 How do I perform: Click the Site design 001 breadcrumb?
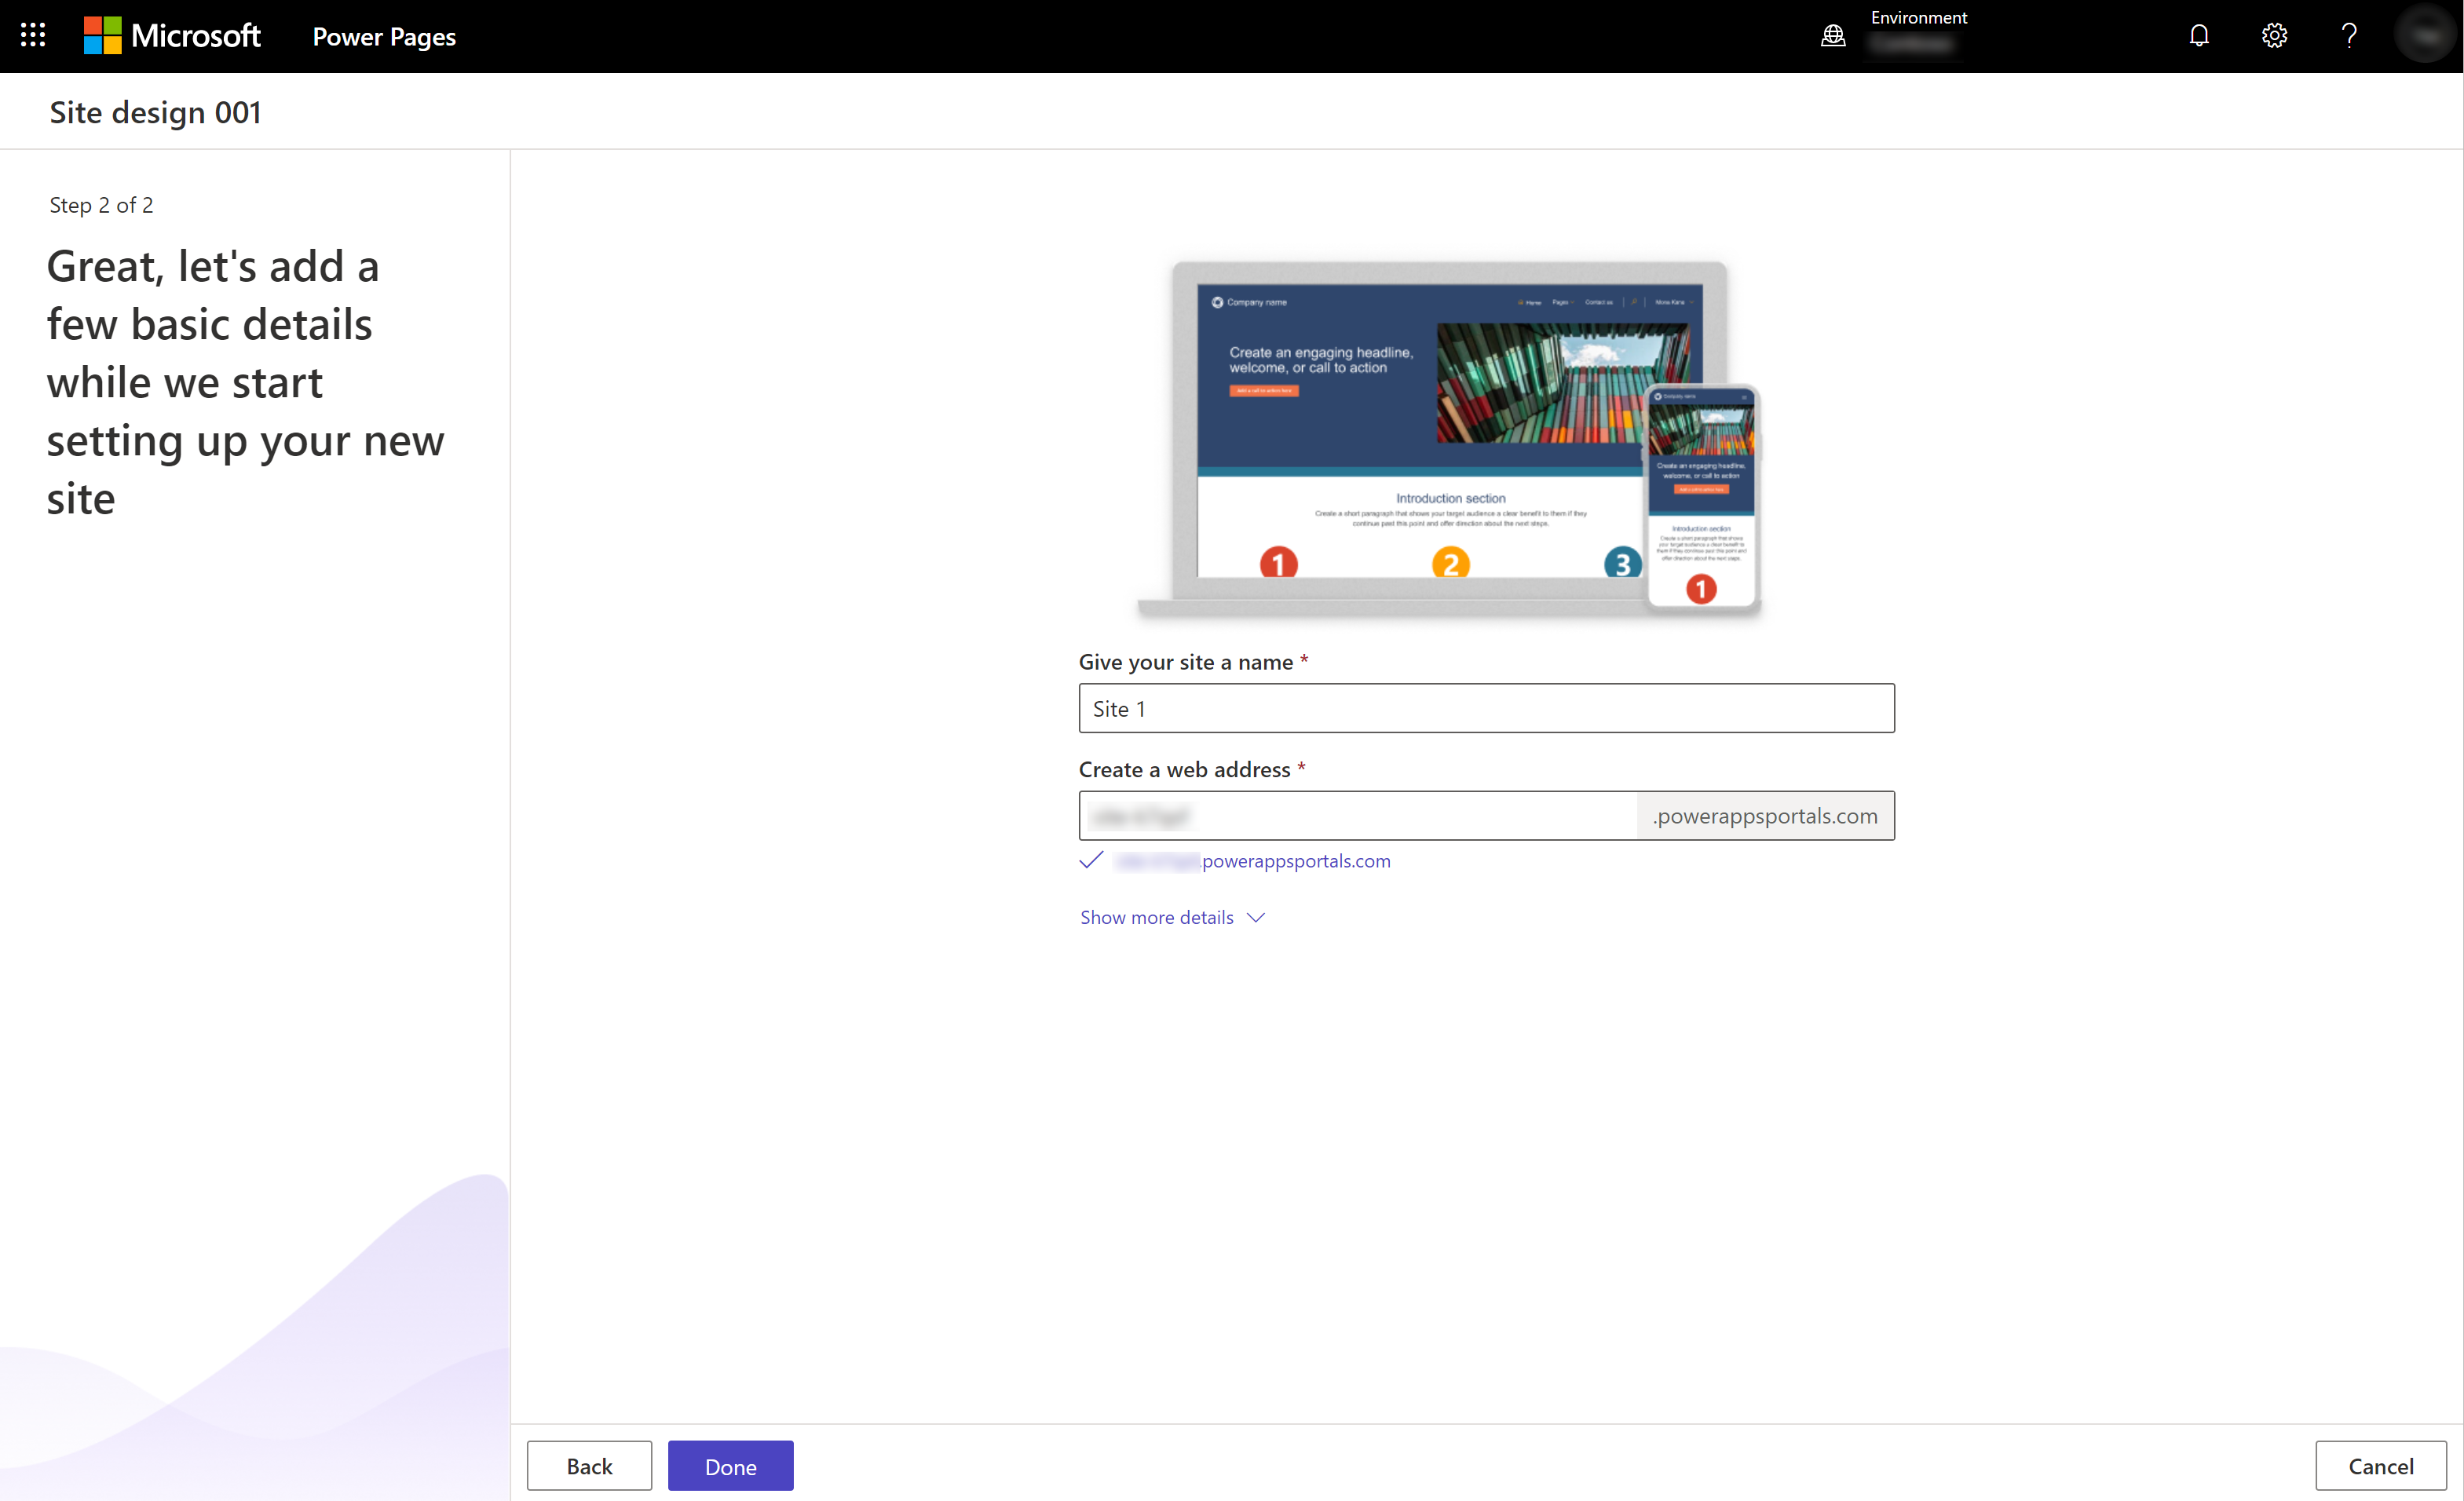click(x=155, y=112)
